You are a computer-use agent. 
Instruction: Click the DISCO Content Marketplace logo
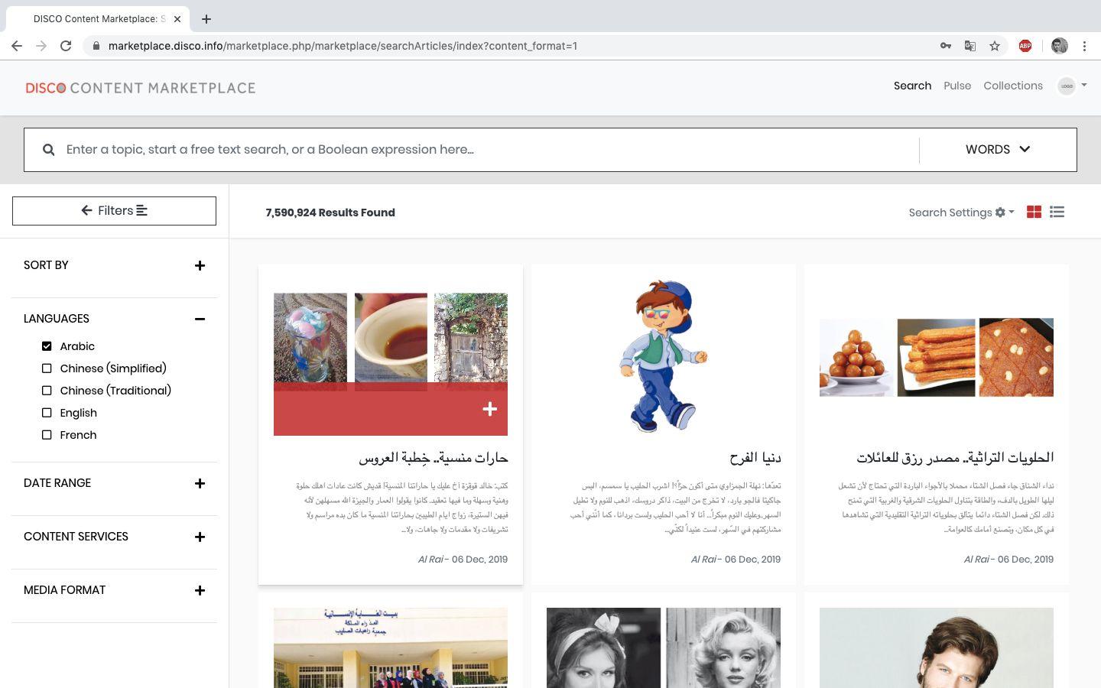coord(141,88)
